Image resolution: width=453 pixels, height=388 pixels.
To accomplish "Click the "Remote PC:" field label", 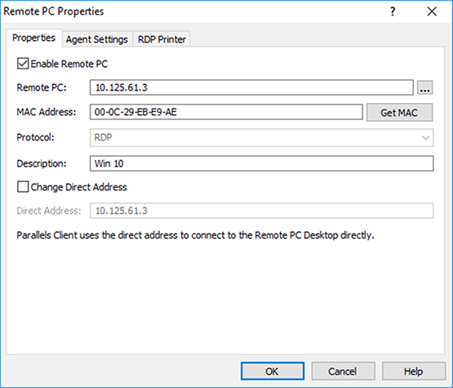I will (42, 87).
